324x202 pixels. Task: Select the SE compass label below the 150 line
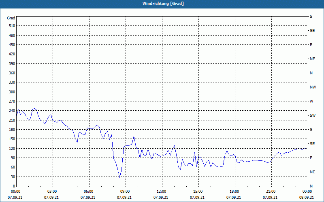312,144
